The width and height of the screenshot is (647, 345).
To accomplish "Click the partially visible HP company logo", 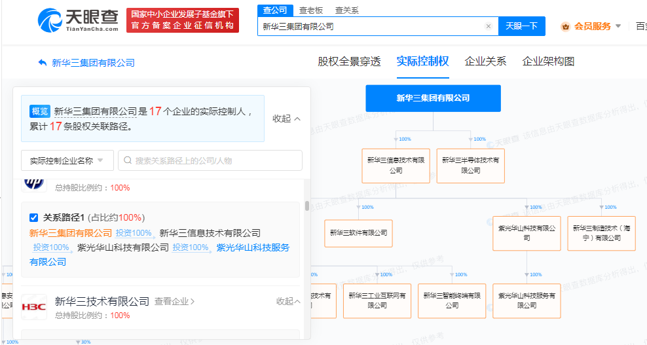I will (34, 183).
